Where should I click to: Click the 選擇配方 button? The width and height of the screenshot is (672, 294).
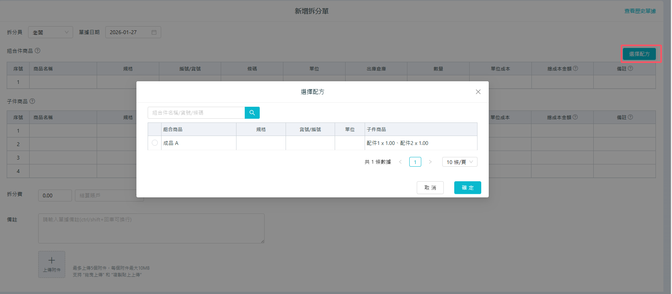pos(639,54)
